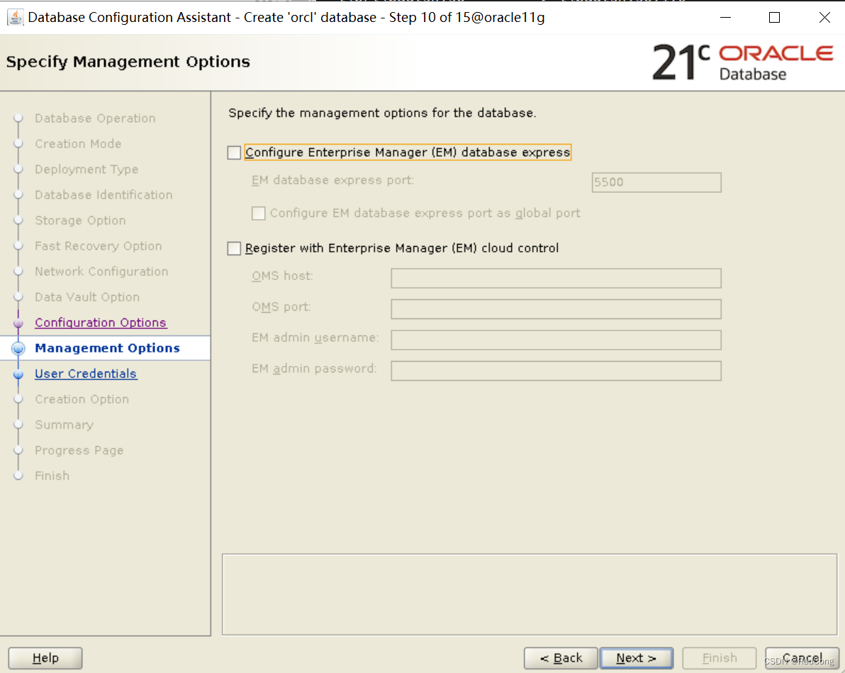
Task: Click the Management Options step bullet icon
Action: [x=18, y=348]
